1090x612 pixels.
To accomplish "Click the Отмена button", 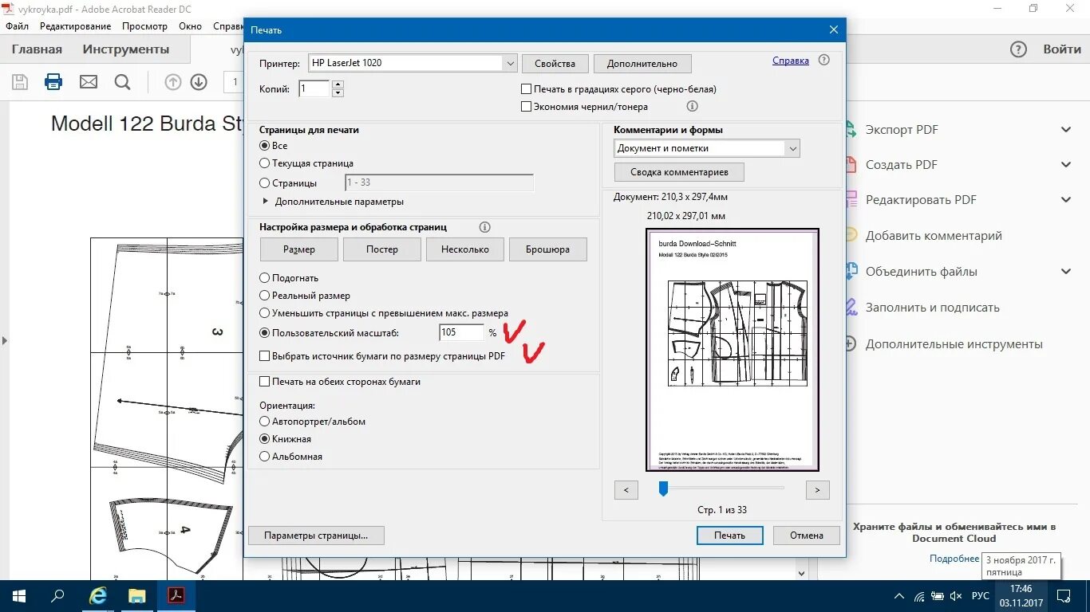I will click(x=807, y=535).
